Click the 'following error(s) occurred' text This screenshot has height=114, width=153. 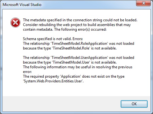pyautogui.click(x=84, y=29)
